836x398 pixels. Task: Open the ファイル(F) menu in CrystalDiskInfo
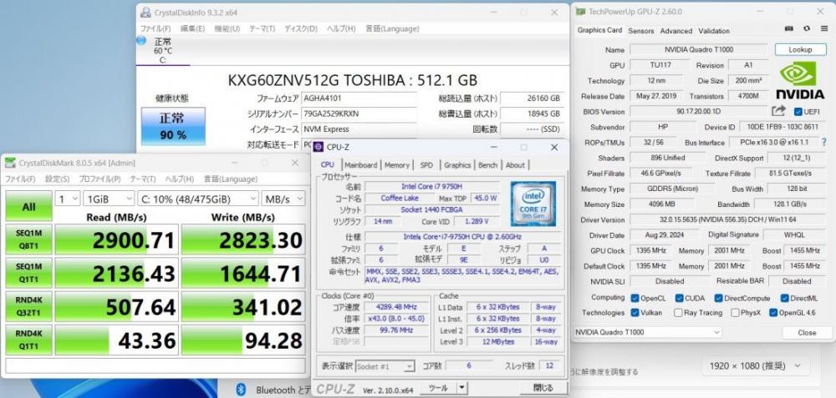155,28
